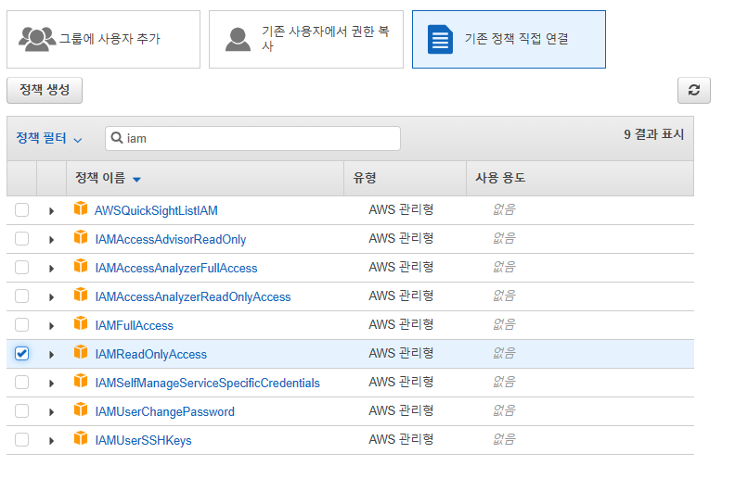Open the IAMAccessAnalyzerReadOnlyAccess link

(193, 296)
